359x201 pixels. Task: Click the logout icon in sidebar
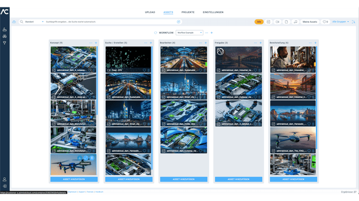tap(4, 186)
